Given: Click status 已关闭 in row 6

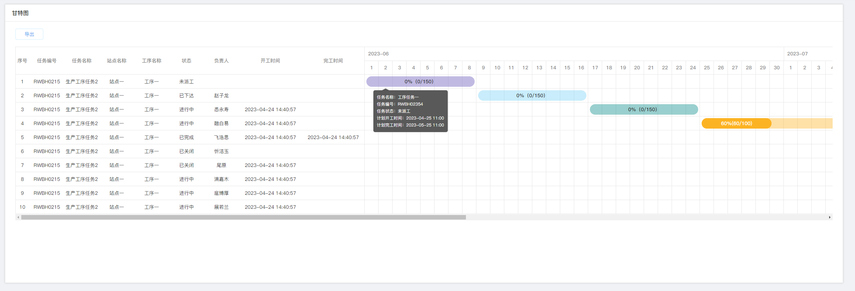Looking at the screenshot, I should coord(187,151).
